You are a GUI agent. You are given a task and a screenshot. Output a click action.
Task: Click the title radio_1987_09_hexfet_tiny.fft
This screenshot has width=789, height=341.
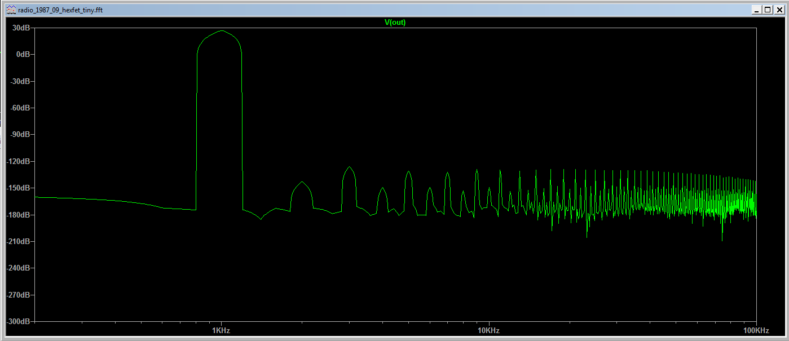(x=61, y=10)
